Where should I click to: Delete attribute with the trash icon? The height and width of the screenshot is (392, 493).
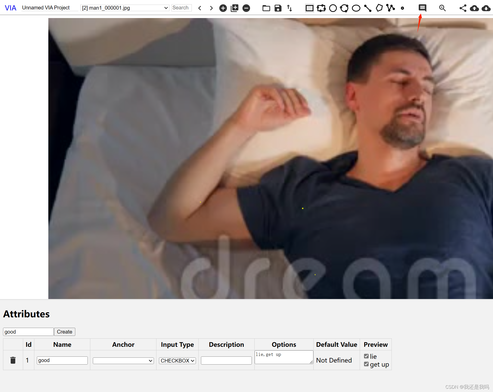13,360
